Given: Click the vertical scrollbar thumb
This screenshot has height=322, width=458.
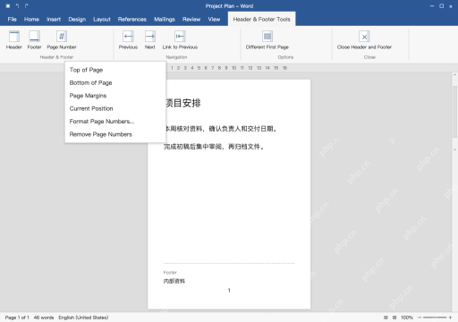Looking at the screenshot, I should point(454,112).
